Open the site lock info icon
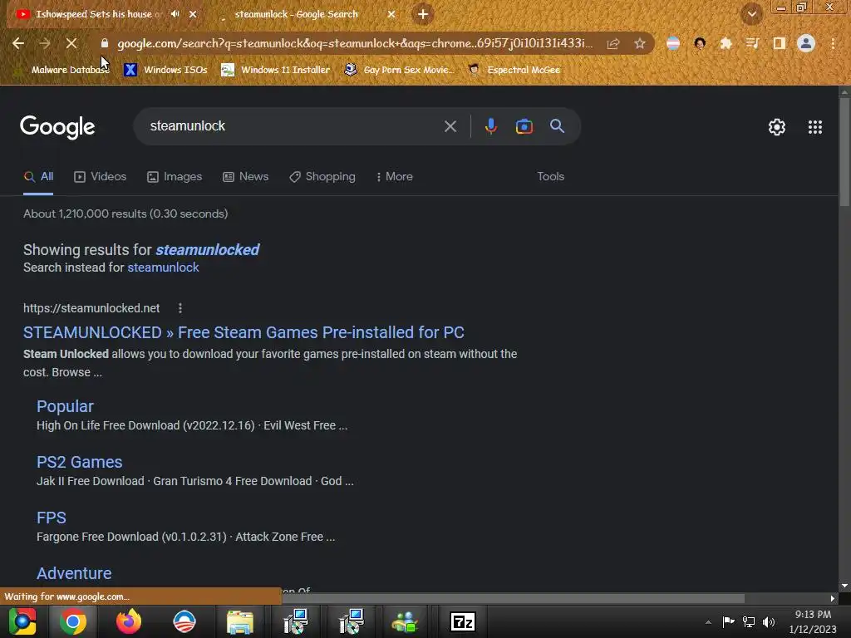This screenshot has height=638, width=851. tap(105, 43)
